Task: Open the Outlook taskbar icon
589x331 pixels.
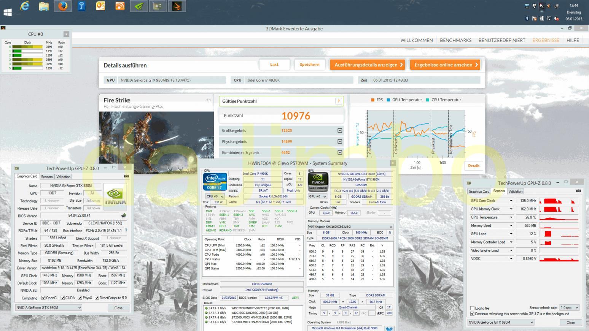Action: [x=100, y=6]
